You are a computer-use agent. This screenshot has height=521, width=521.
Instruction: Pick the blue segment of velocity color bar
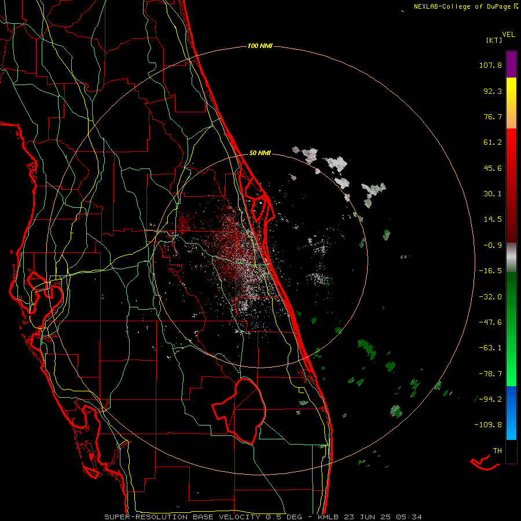pyautogui.click(x=511, y=413)
